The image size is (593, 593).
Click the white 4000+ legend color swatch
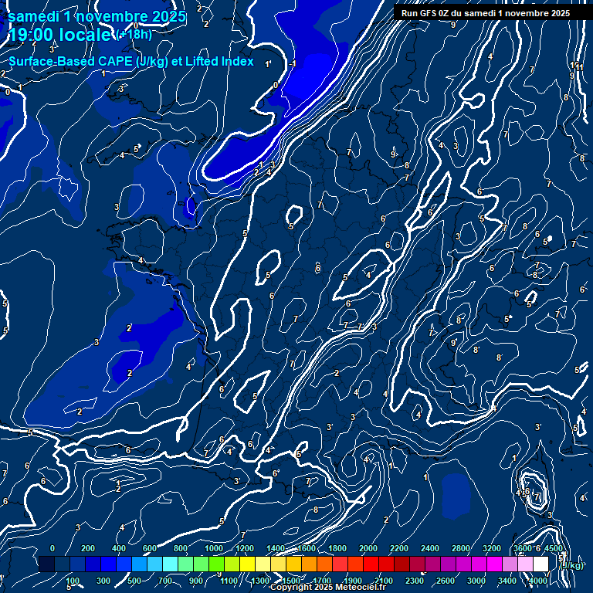[x=540, y=564]
